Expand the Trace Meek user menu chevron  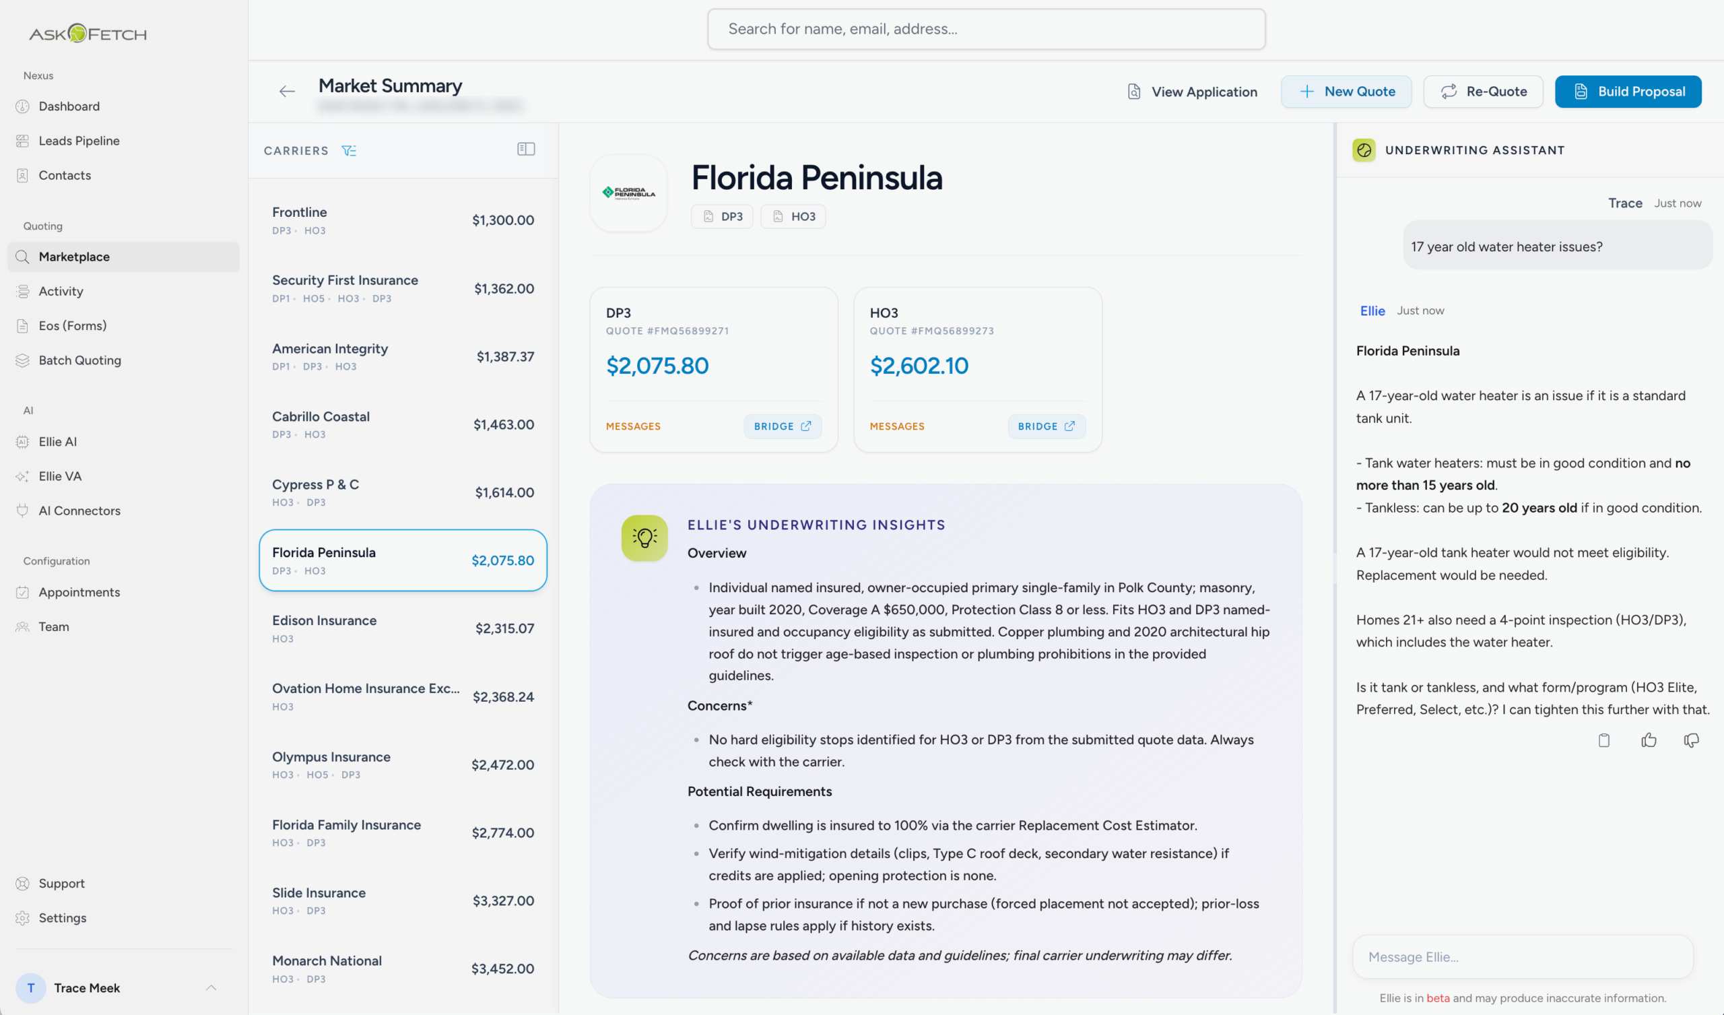[211, 987]
